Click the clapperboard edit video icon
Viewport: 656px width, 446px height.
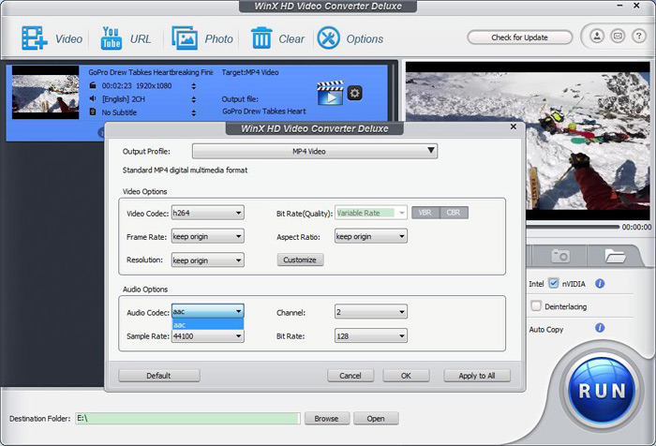(x=330, y=93)
